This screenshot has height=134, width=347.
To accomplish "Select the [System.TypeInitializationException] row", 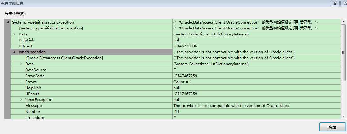I will 175,28.
